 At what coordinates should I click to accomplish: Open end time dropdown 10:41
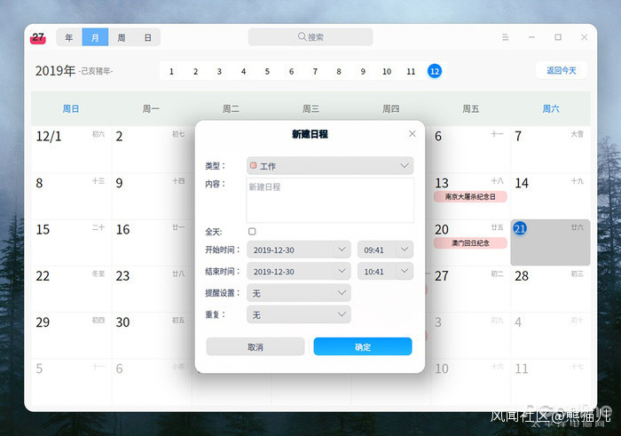[x=385, y=272]
